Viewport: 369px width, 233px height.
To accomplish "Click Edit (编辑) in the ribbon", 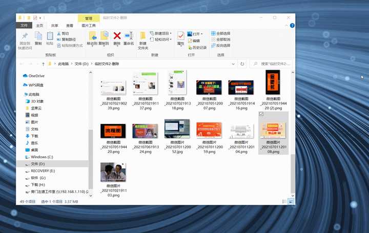I will point(194,40).
